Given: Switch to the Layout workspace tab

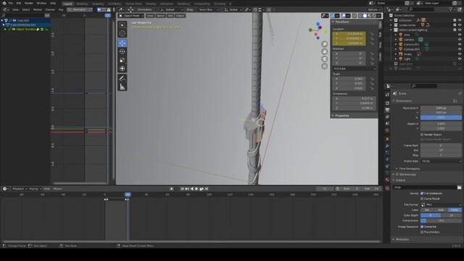Looking at the screenshot, I should (67, 4).
